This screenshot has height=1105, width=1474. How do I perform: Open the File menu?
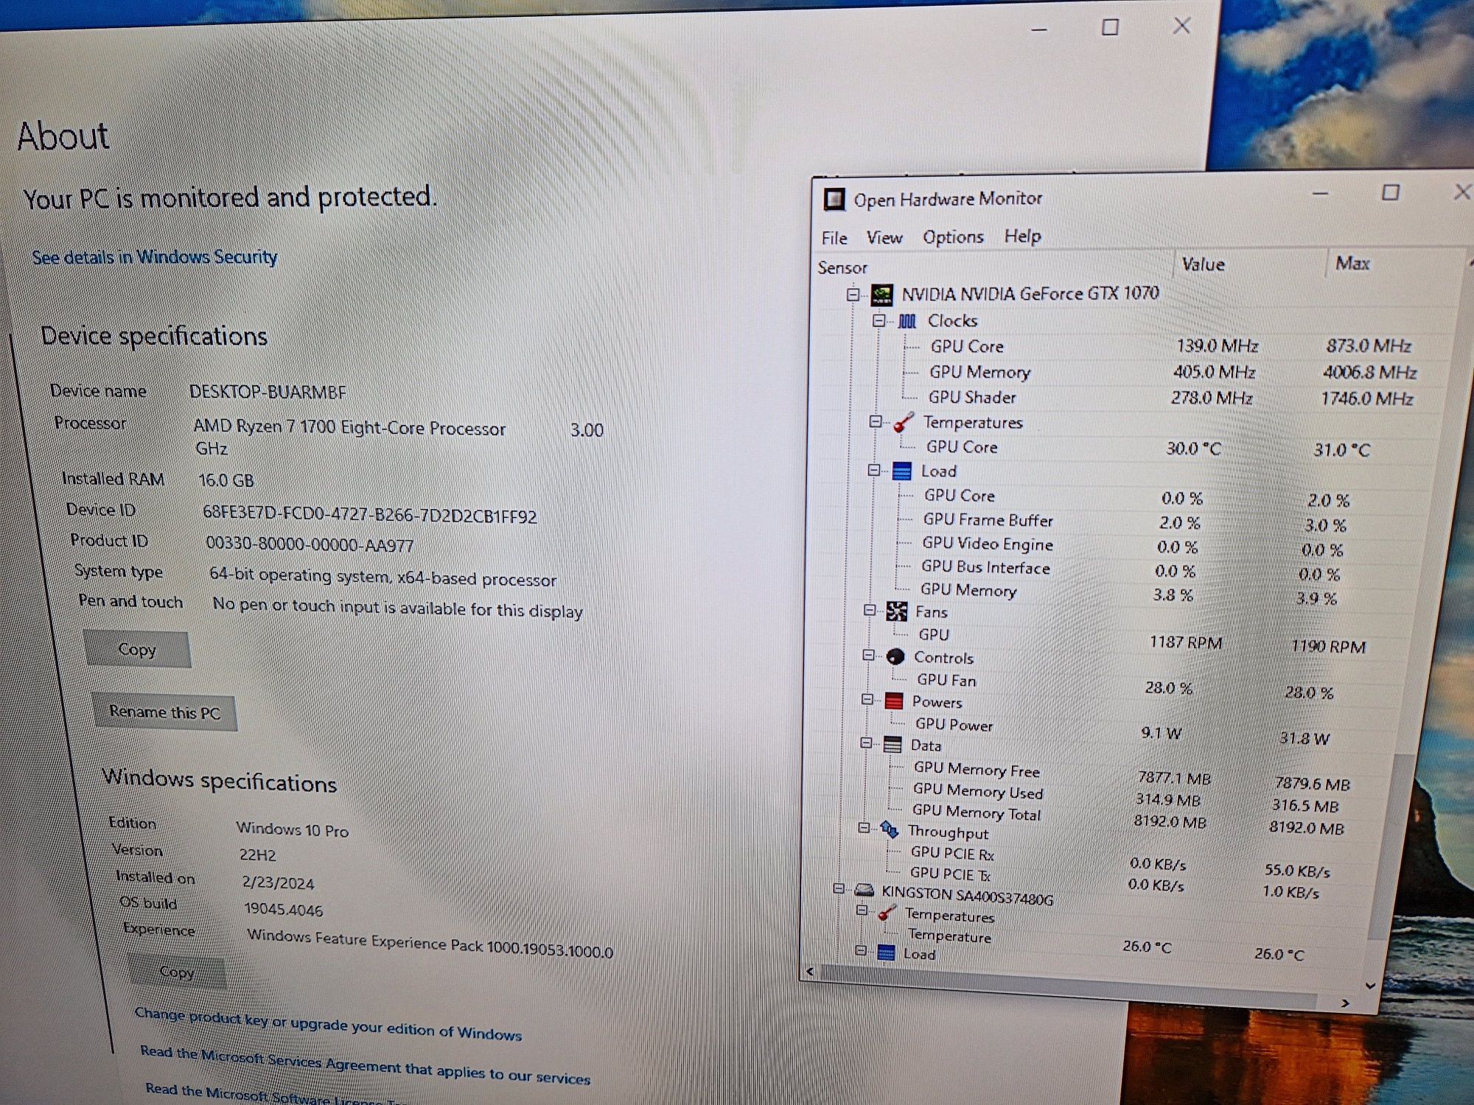pyautogui.click(x=834, y=238)
